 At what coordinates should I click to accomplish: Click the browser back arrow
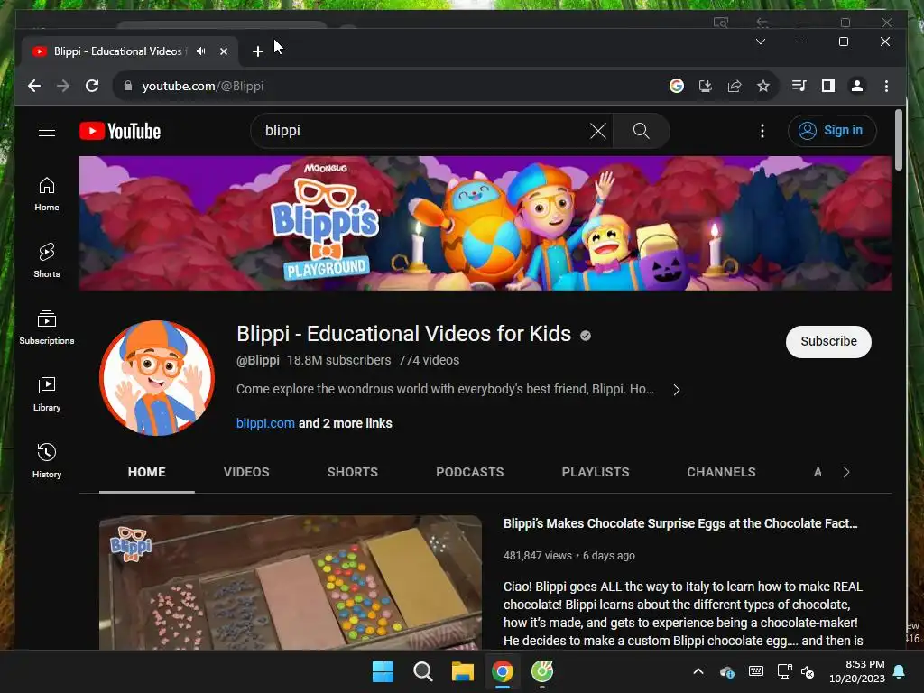[34, 86]
